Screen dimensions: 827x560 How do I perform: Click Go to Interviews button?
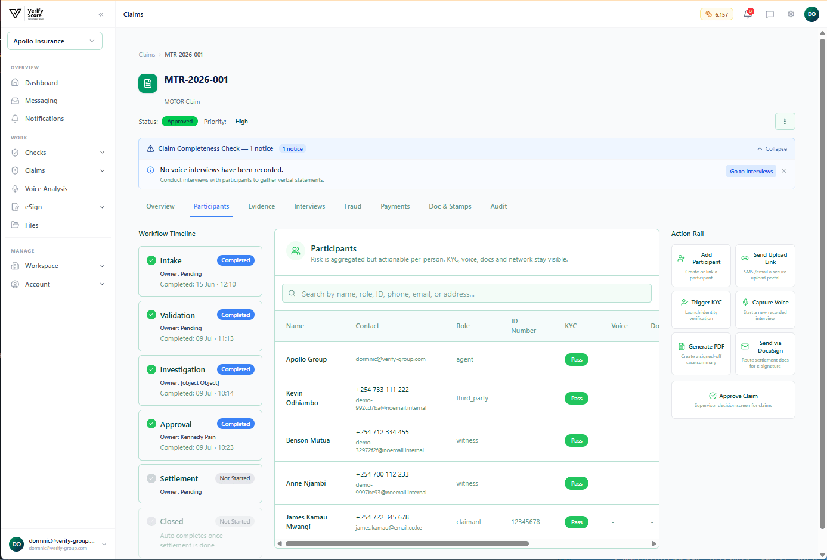tap(751, 172)
